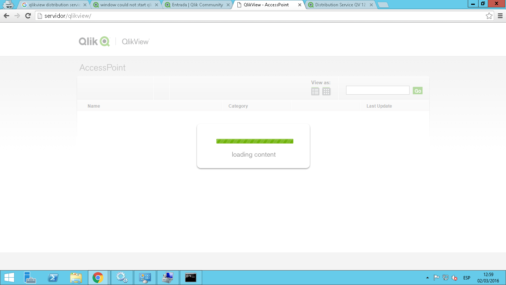Open Windows PowerShell from the taskbar
This screenshot has height=285, width=506.
click(x=53, y=278)
